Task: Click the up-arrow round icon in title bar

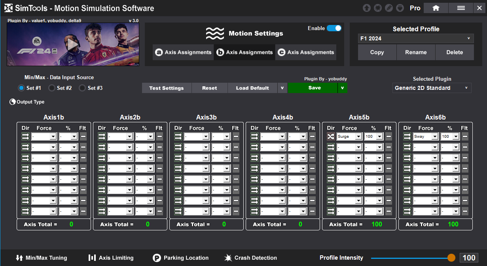Action: click(x=366, y=8)
